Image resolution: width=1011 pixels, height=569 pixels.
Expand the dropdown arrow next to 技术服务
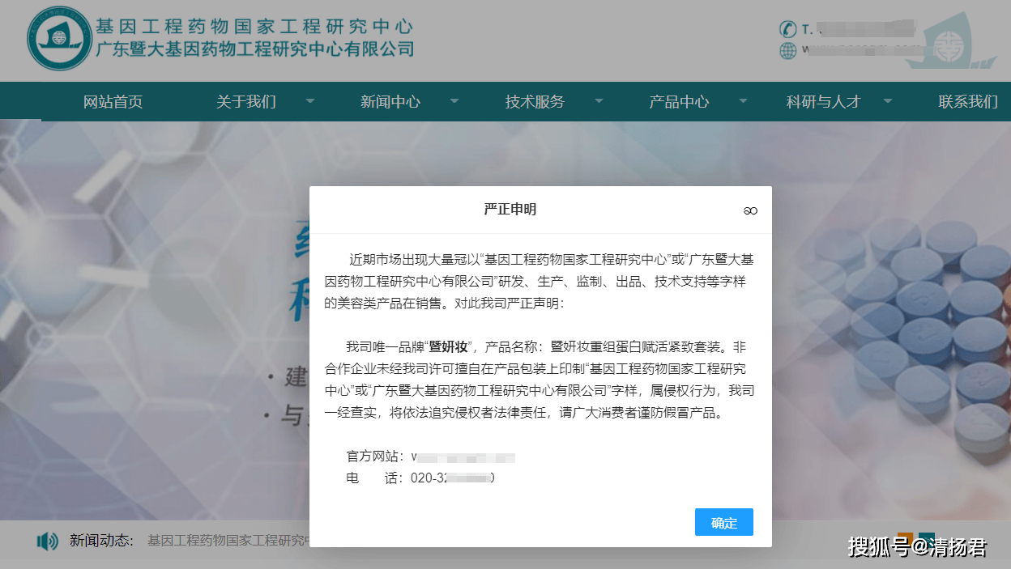pos(599,101)
